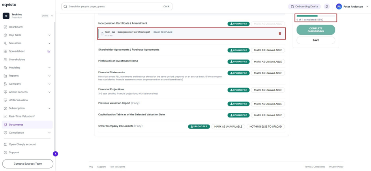Collapse sidebar with purple arrow button
This screenshot has width=371, height=171.
pyautogui.click(x=55, y=154)
